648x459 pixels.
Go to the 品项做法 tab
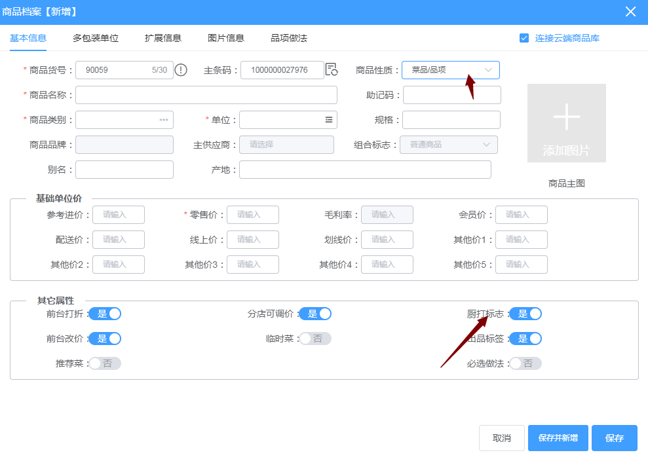289,38
